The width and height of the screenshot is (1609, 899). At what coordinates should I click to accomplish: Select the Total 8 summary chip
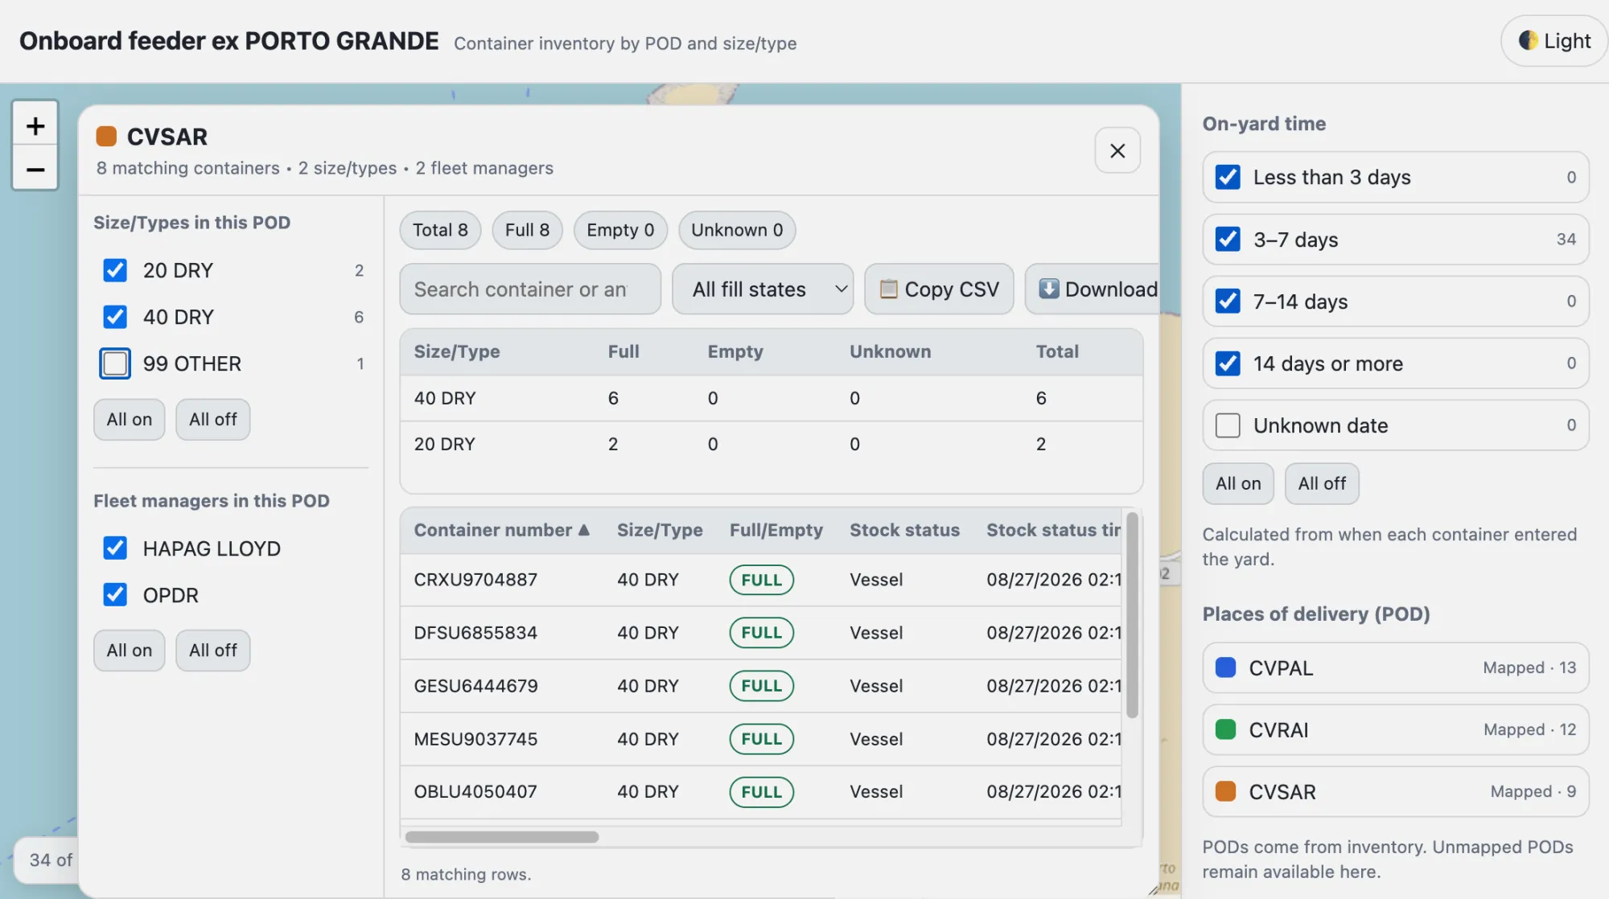pos(440,230)
